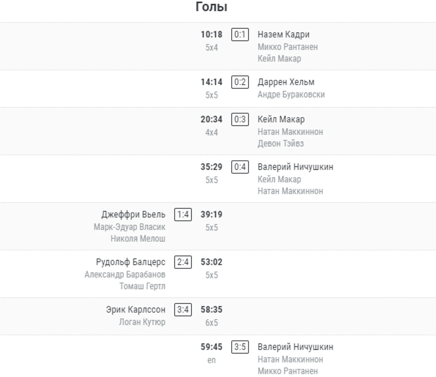Open Андре Бураковски assist link
The height and width of the screenshot is (377, 436).
(291, 94)
